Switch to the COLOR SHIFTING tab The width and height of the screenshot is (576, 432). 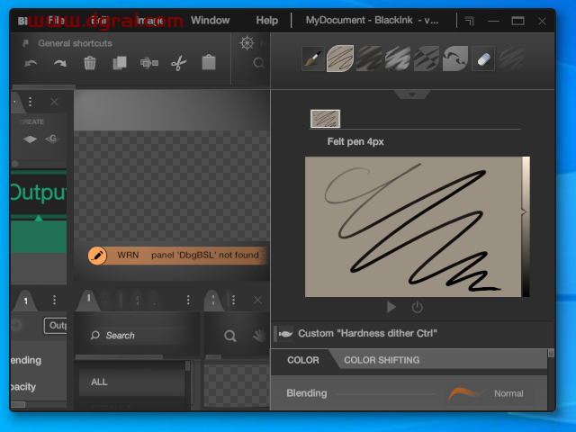click(382, 360)
